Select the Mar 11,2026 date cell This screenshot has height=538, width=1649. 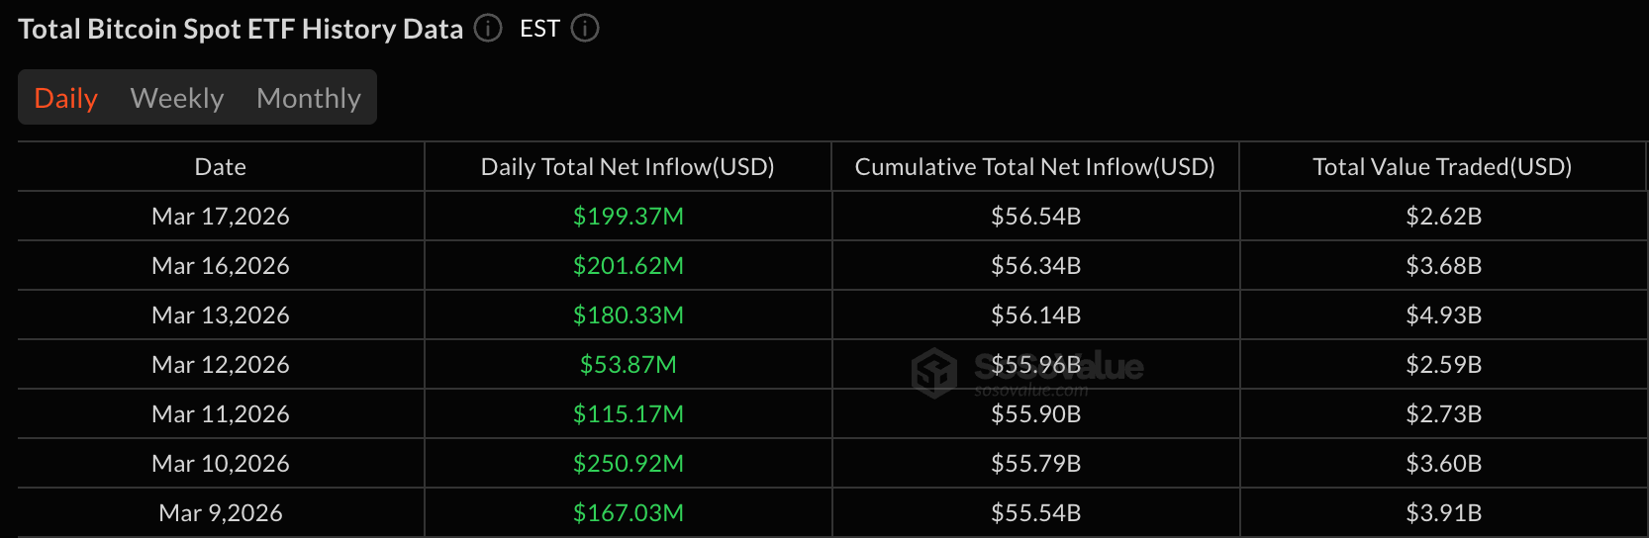point(221,414)
